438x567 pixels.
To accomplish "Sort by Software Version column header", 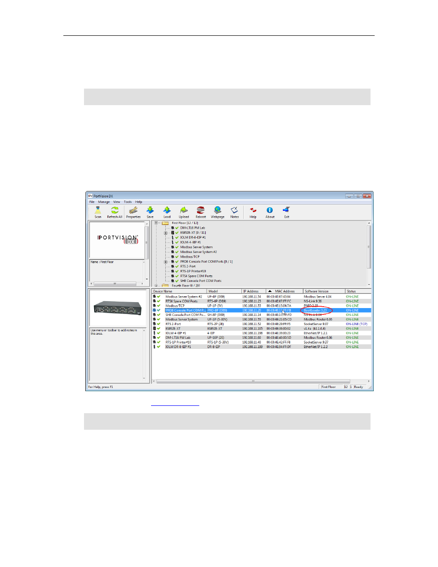I will 324,291.
